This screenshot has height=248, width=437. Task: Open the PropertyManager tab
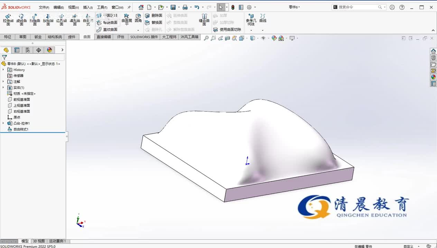(x=17, y=50)
